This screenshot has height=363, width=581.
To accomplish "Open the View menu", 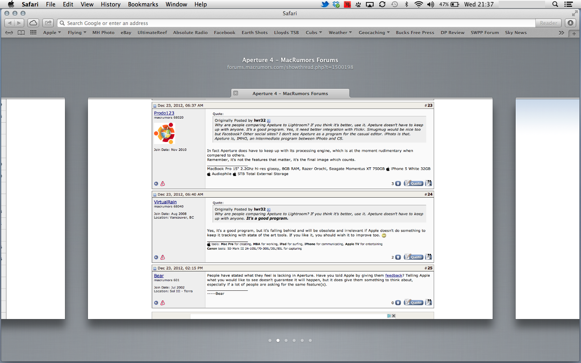I will click(x=87, y=4).
